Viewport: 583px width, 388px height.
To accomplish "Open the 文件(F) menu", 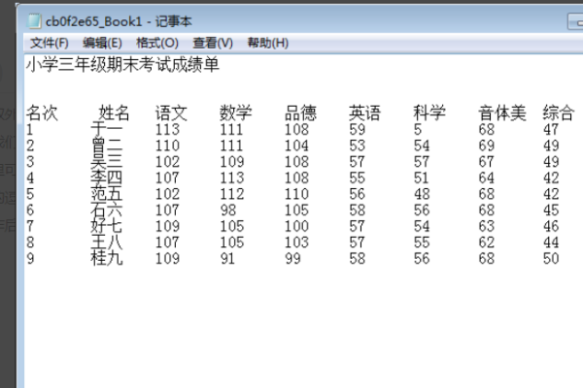I will coord(50,43).
